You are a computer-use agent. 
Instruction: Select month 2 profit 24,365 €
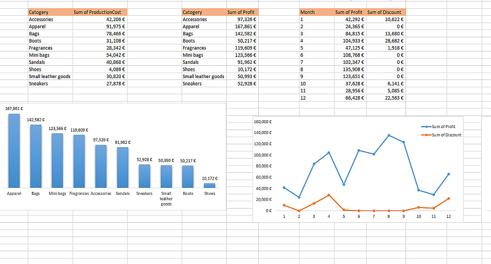(x=351, y=26)
